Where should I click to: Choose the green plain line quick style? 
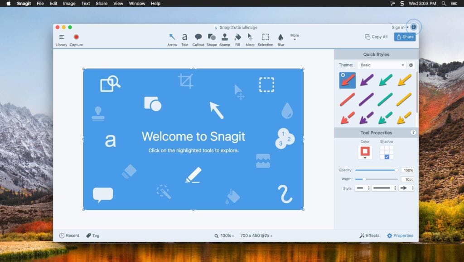[385, 99]
